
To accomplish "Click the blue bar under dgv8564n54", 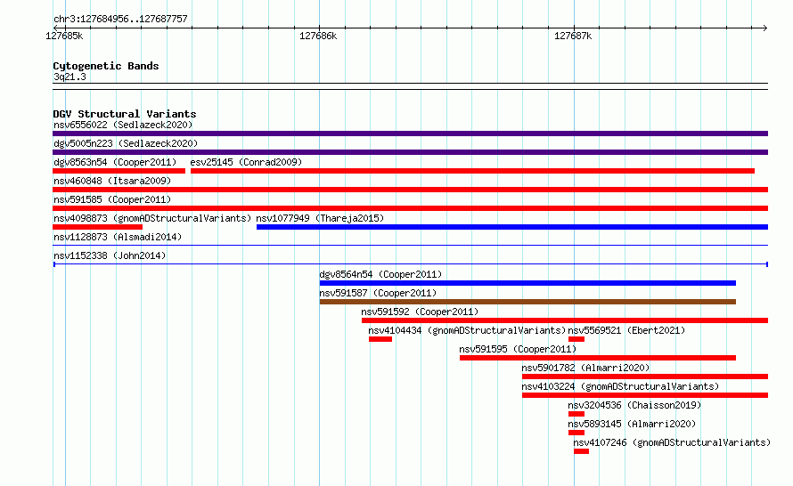I will pos(527,283).
